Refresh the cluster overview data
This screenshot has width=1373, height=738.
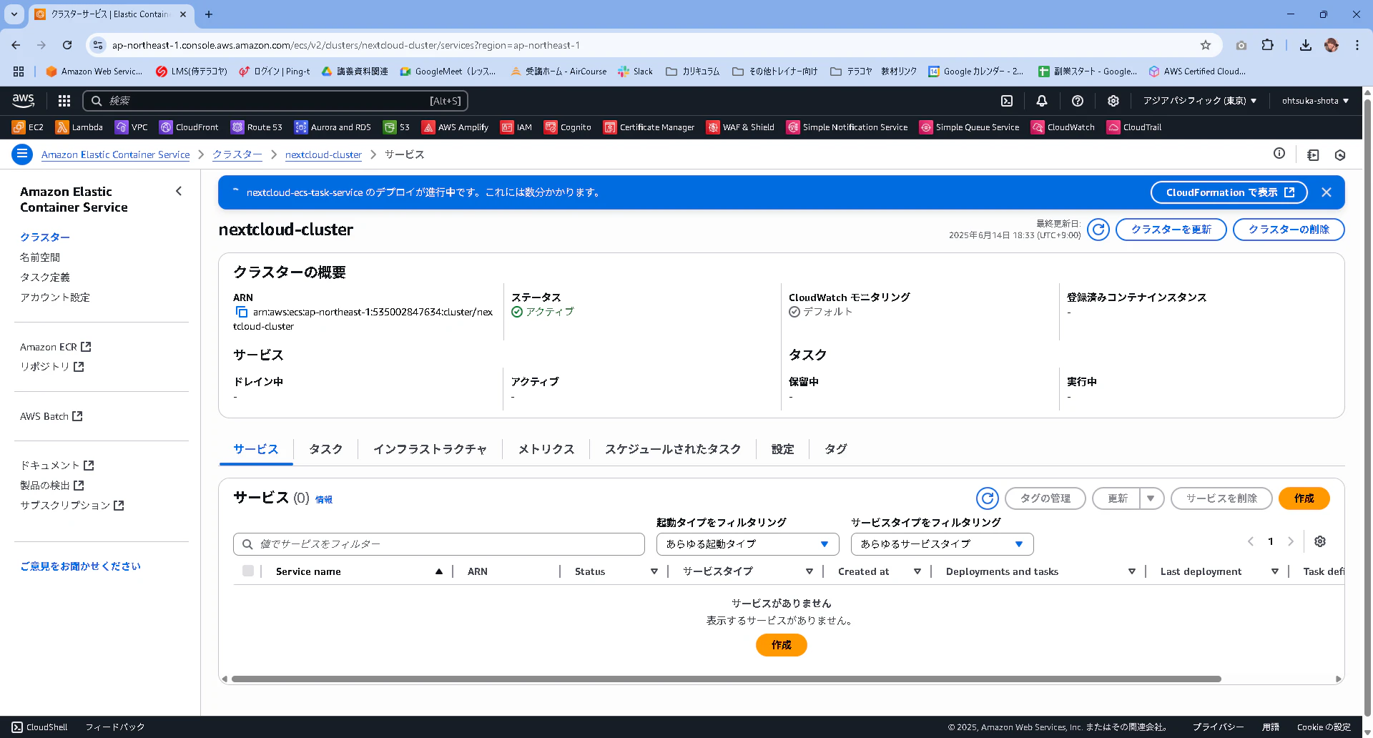point(1098,230)
